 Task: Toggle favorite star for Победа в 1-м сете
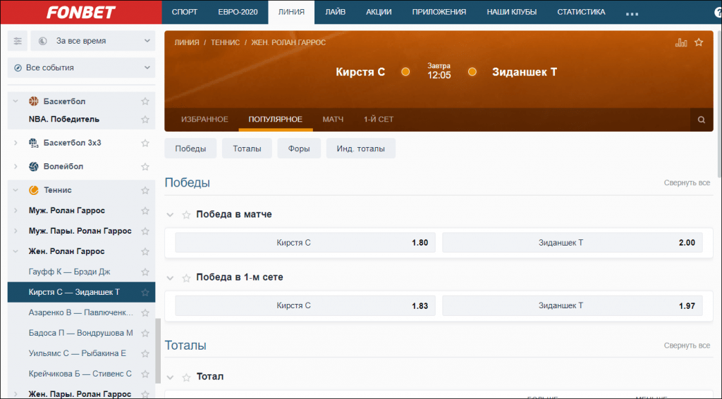[x=187, y=278]
